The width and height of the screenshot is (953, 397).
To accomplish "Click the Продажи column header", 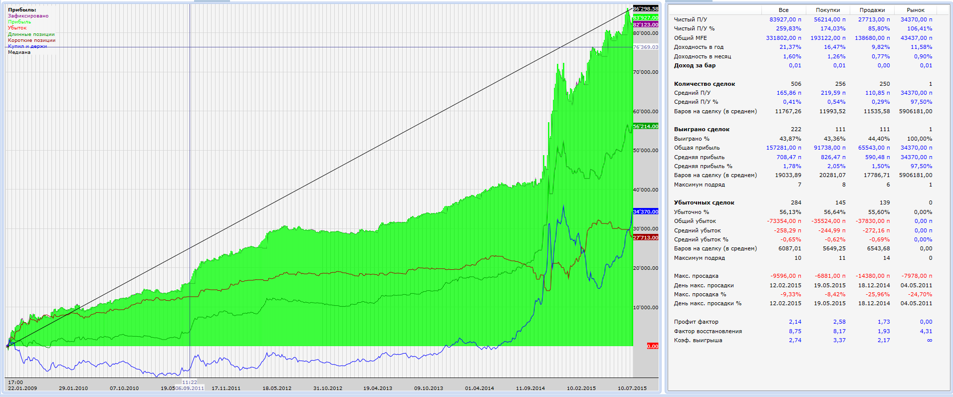I will click(872, 10).
